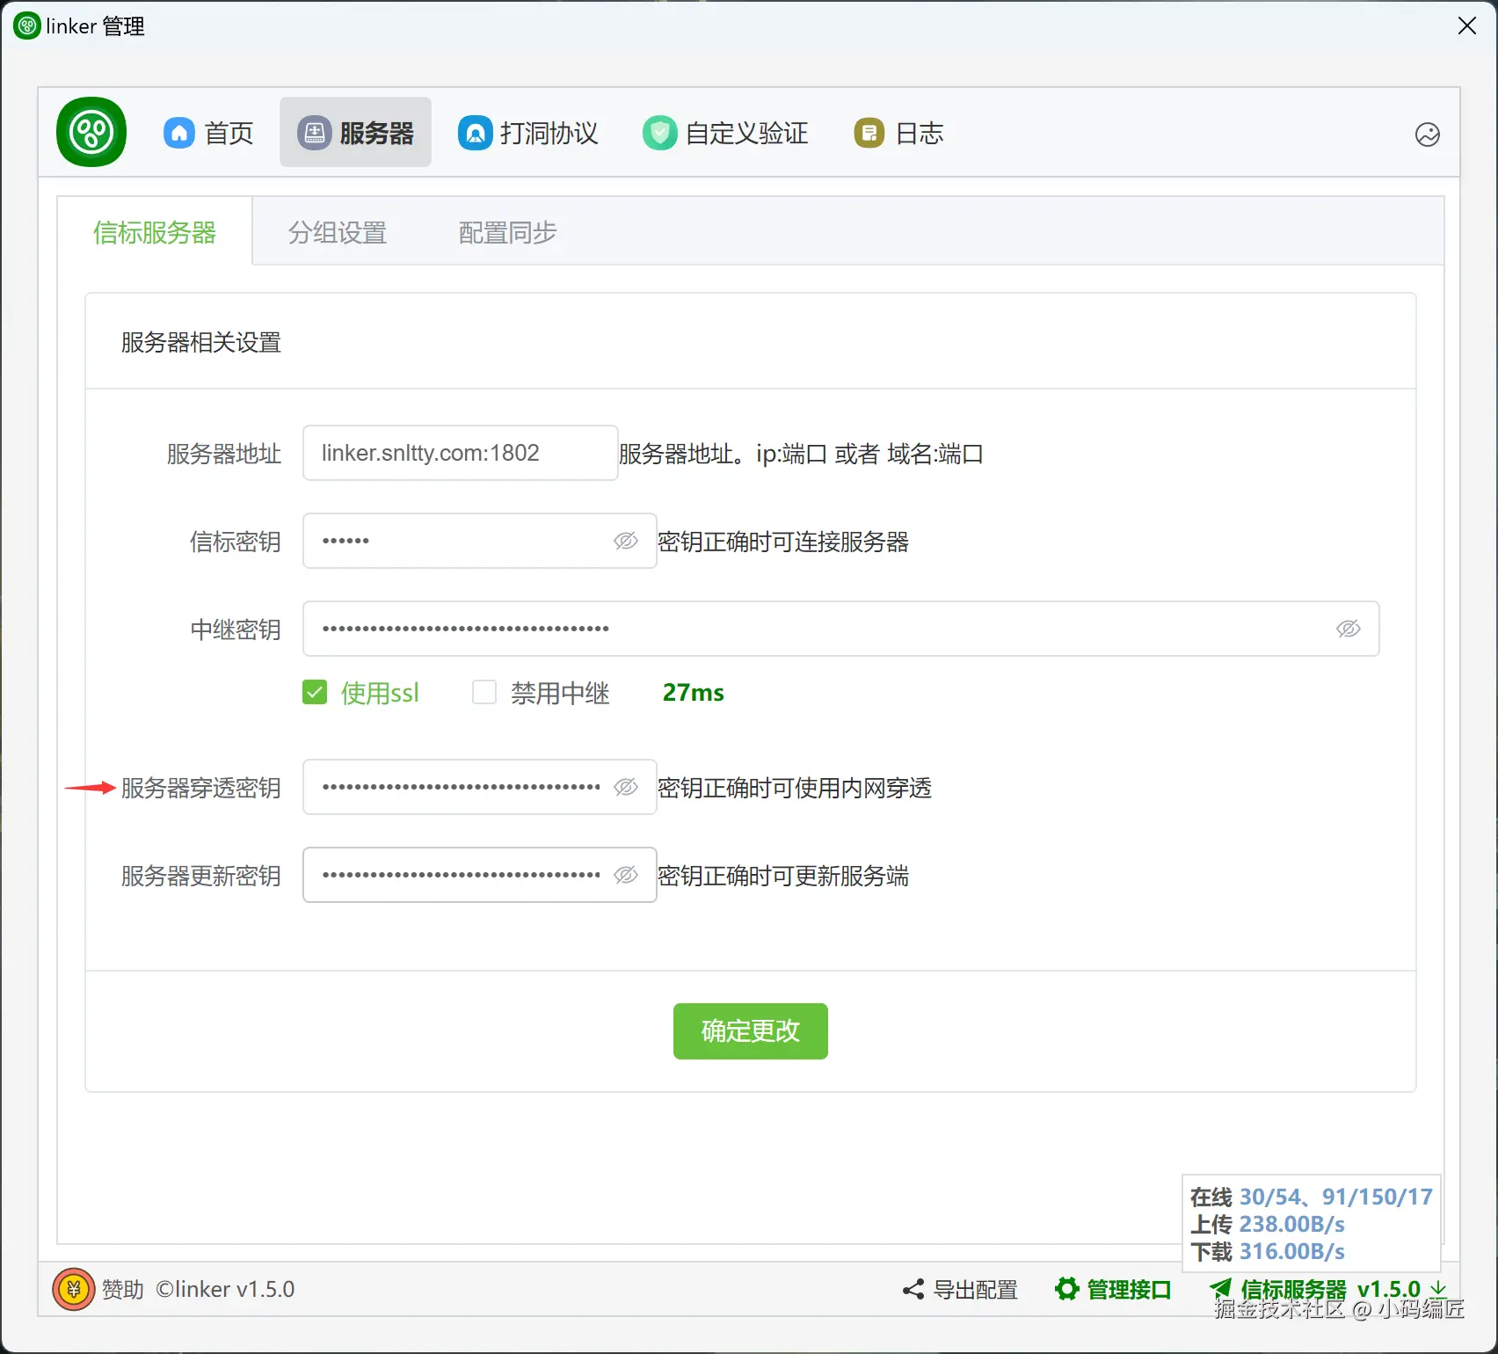Open the 打洞协议 section
1498x1354 pixels.
pyautogui.click(x=527, y=133)
